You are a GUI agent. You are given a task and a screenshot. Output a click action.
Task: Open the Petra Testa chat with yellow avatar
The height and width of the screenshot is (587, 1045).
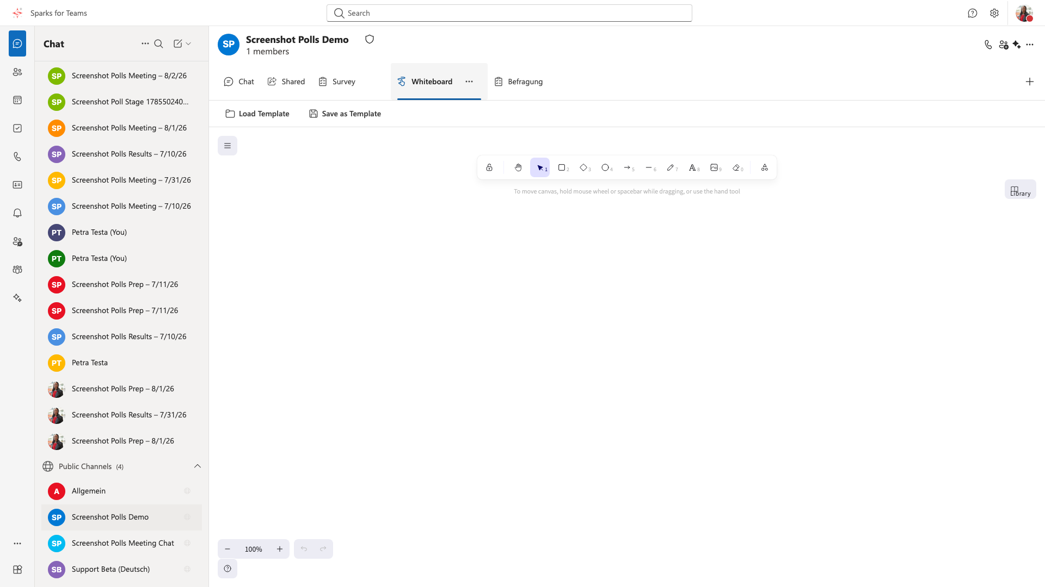[121, 363]
